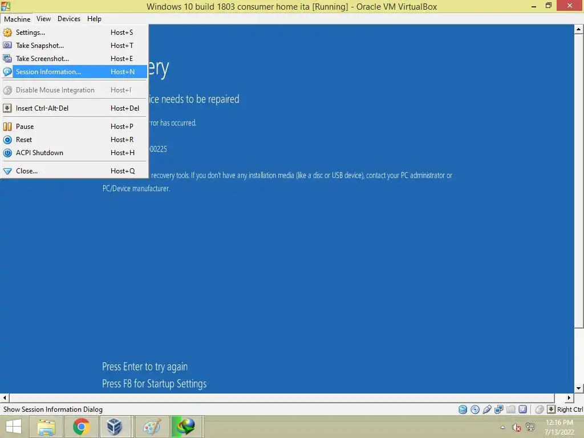Click the VirtualBox title bar app icon
The height and width of the screenshot is (438, 584).
[x=6, y=6]
